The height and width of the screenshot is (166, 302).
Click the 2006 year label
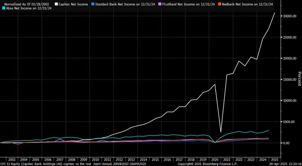coord(48,159)
